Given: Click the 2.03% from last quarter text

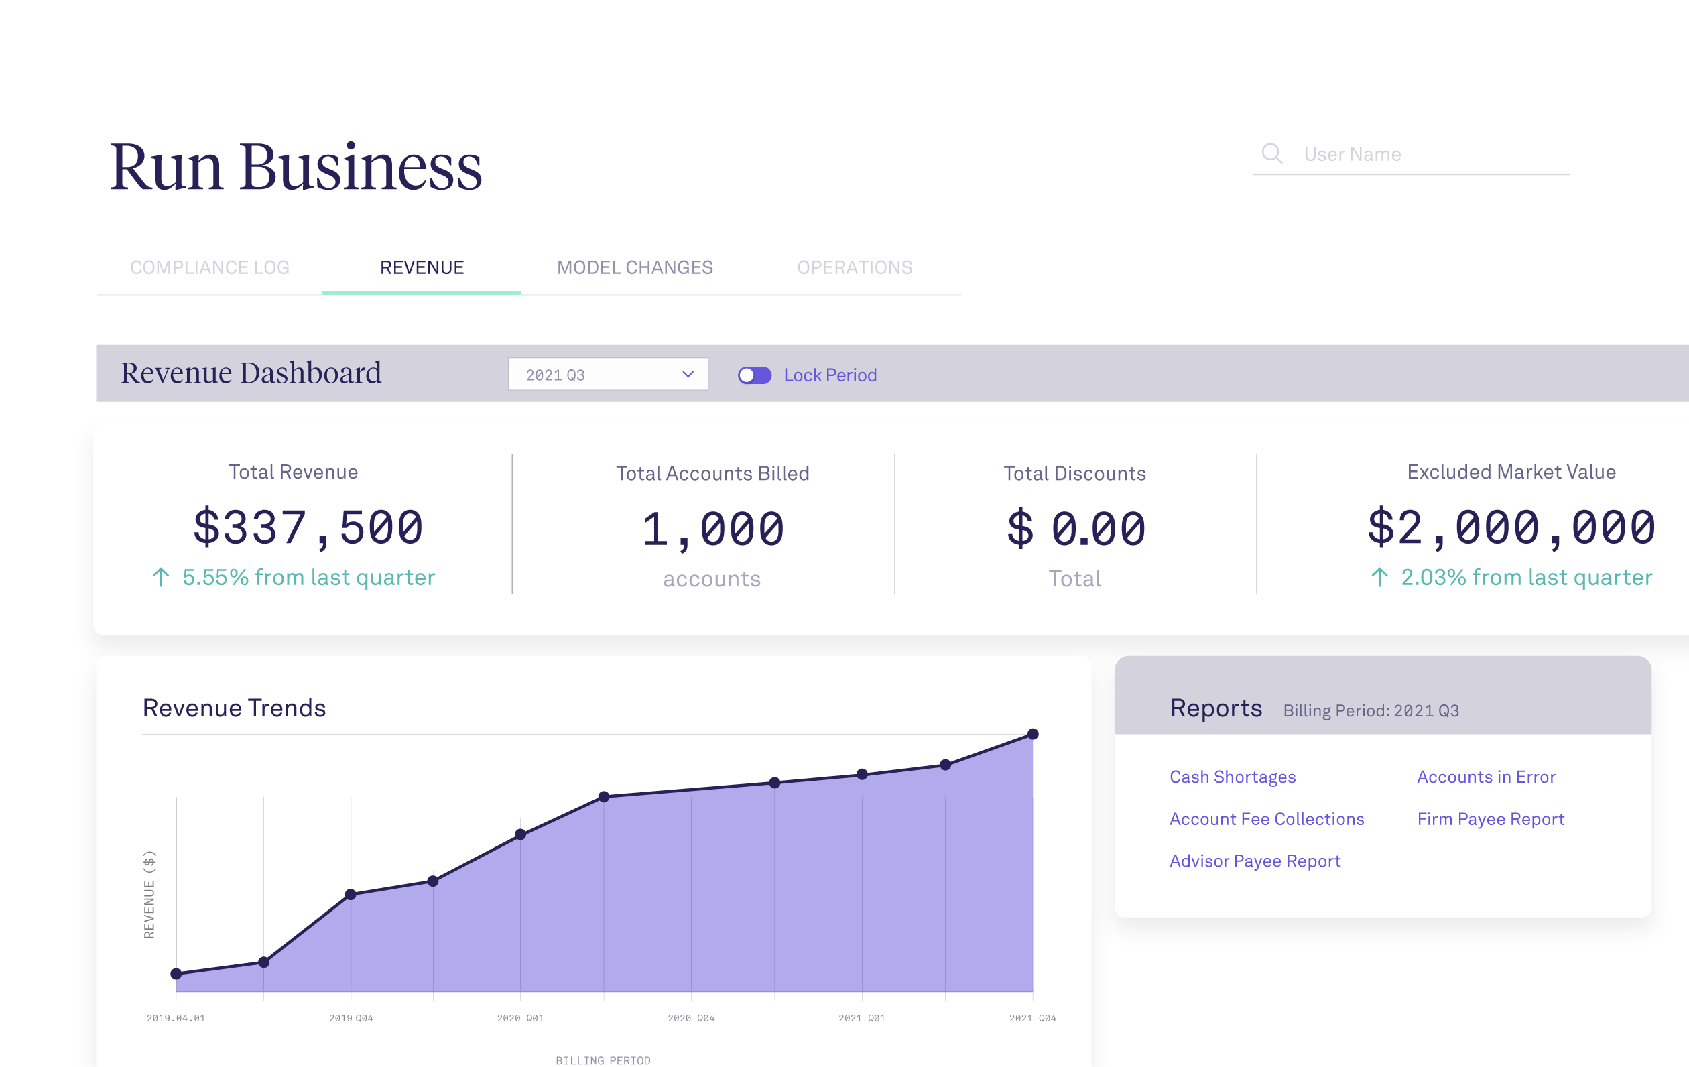Looking at the screenshot, I should tap(1526, 577).
